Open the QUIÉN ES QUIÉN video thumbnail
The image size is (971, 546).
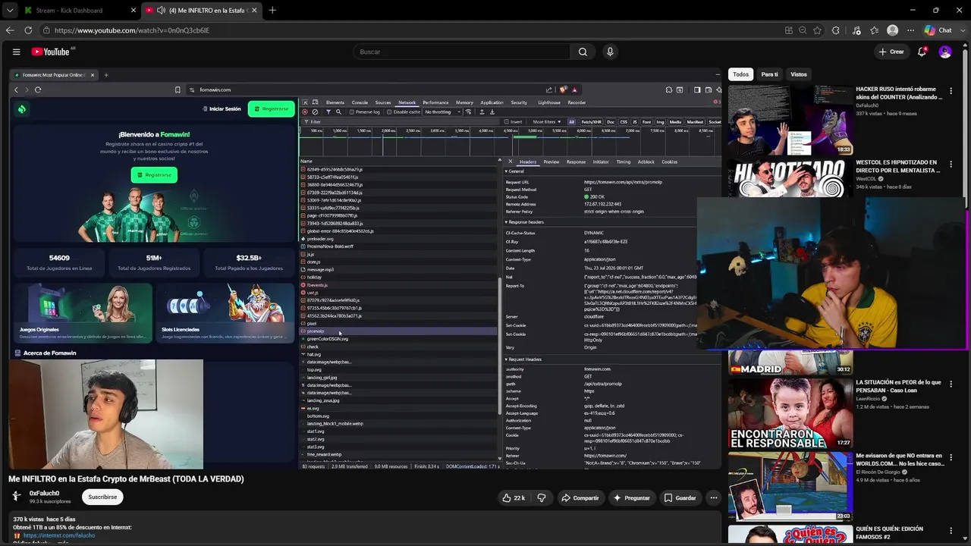(x=790, y=535)
